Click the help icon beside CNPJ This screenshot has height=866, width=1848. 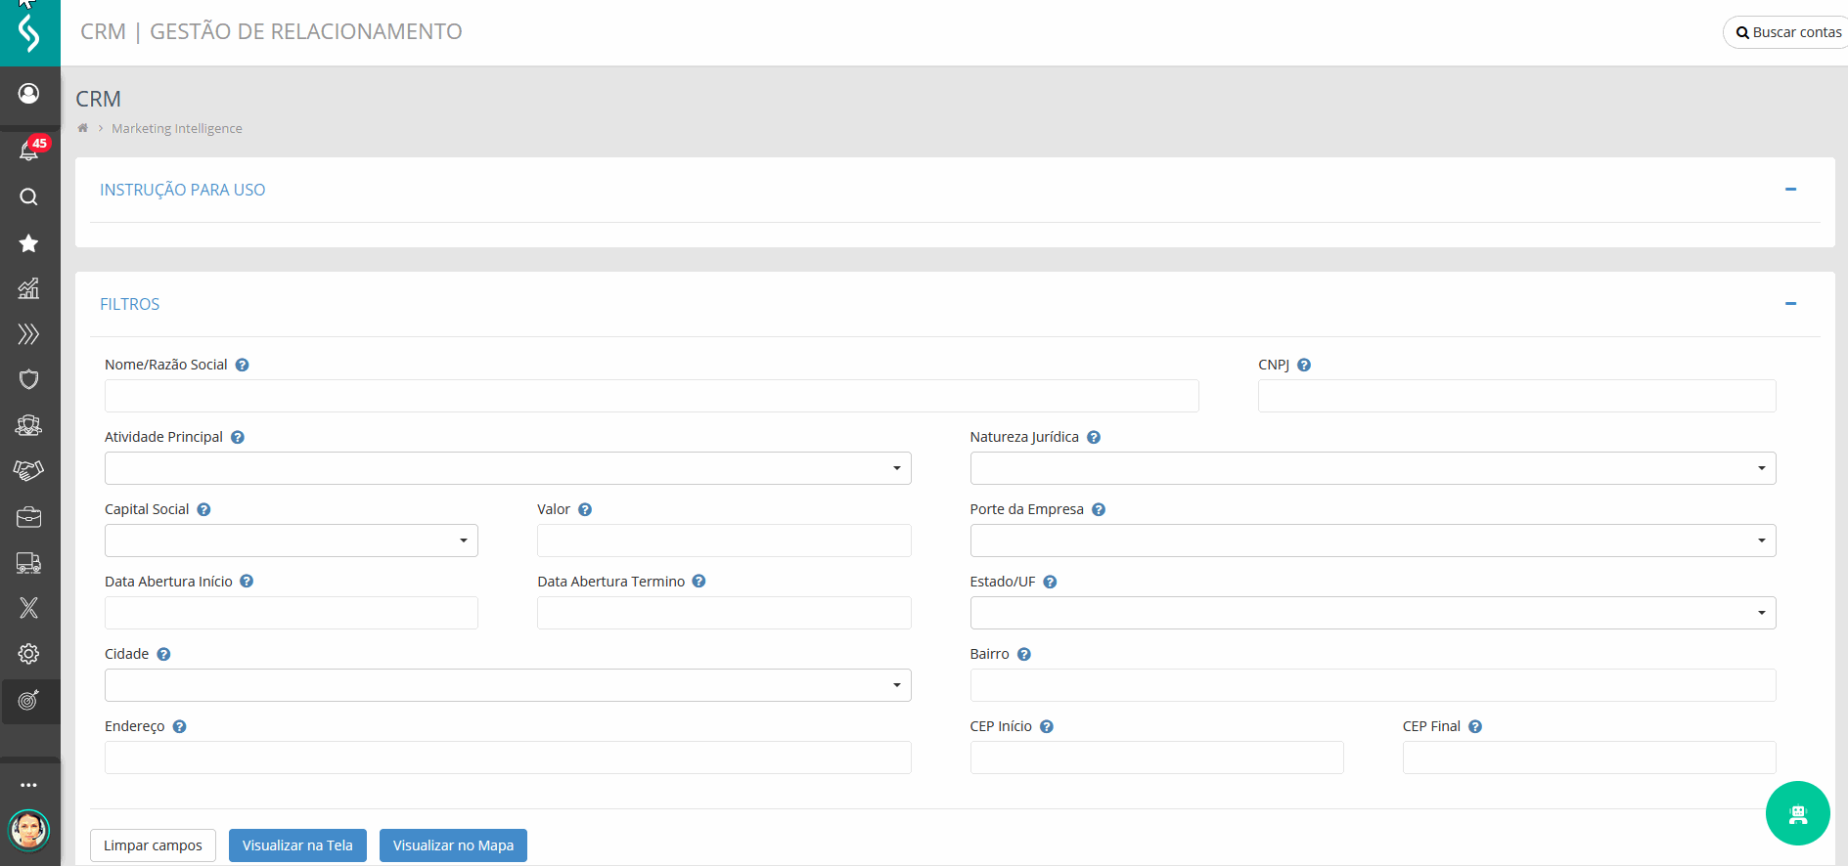[x=1304, y=366]
